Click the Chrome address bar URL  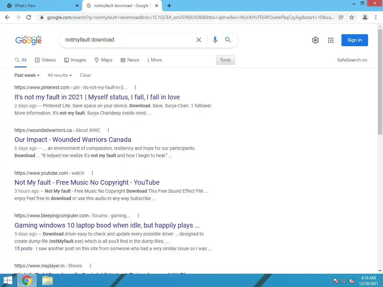[191, 17]
